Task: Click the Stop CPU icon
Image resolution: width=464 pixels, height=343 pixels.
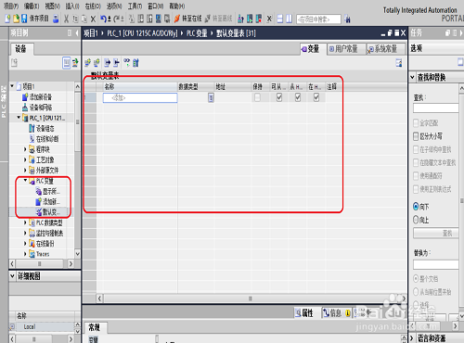Action: pyautogui.click(x=259, y=19)
